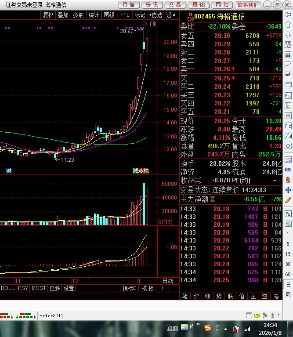This screenshot has height=337, width=293.
Task: Switch to the 笔 tick tab
Action: point(185,296)
